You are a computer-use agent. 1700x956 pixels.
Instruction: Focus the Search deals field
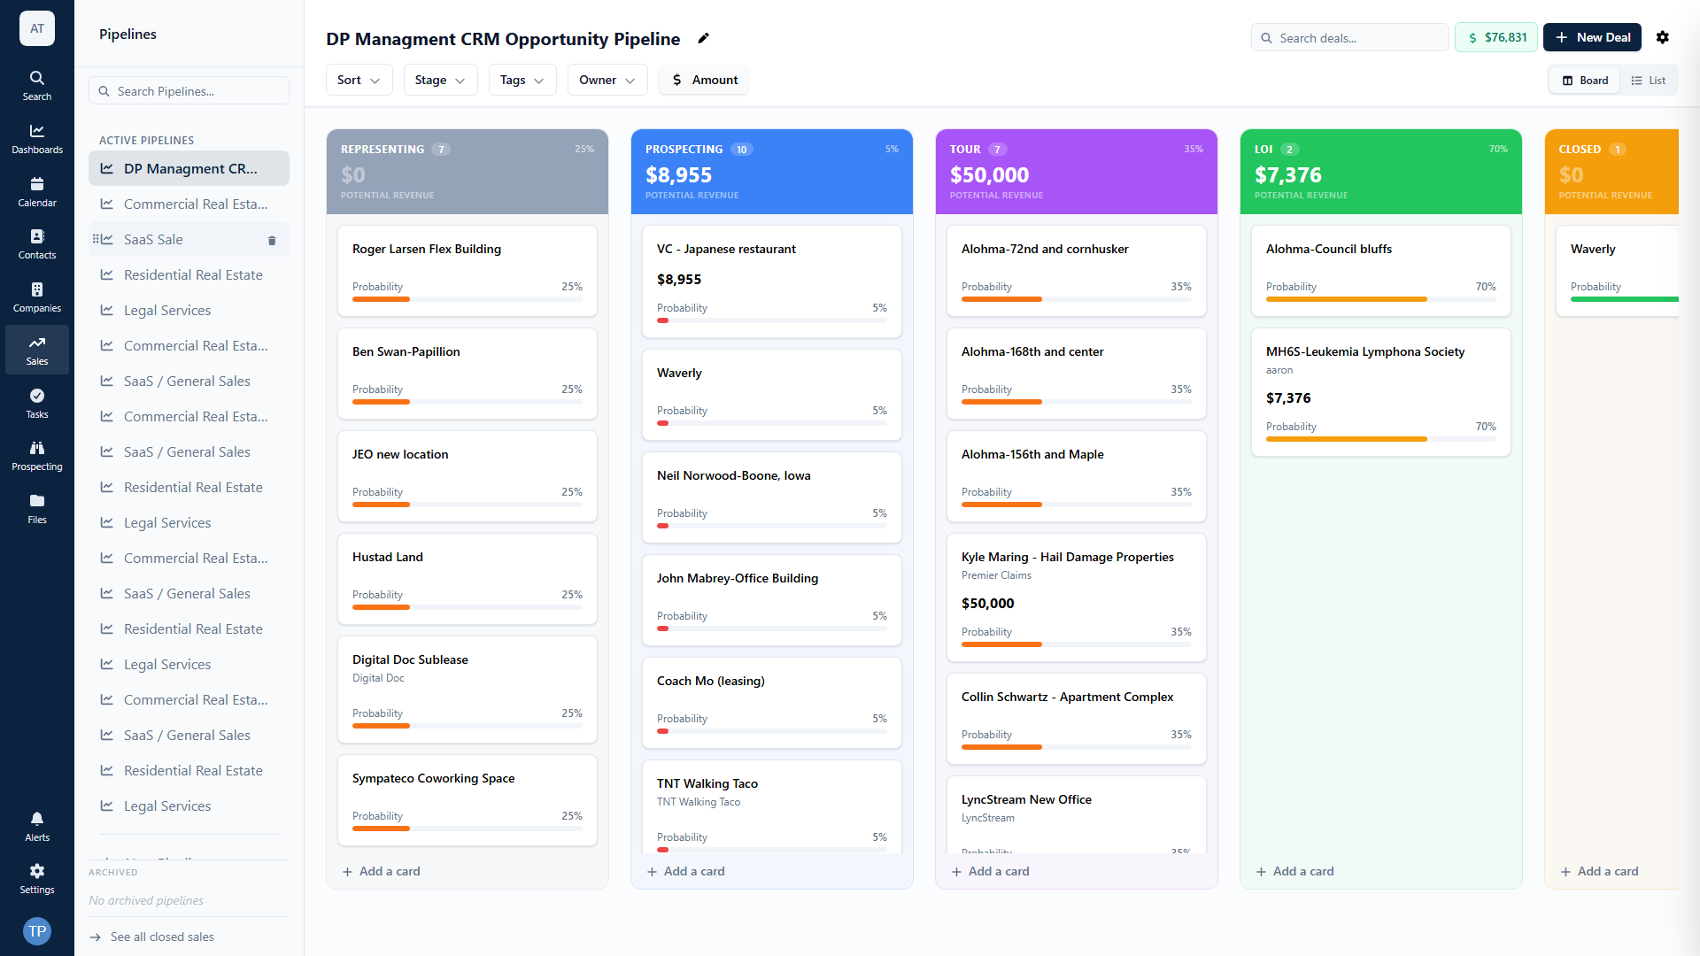tap(1350, 37)
